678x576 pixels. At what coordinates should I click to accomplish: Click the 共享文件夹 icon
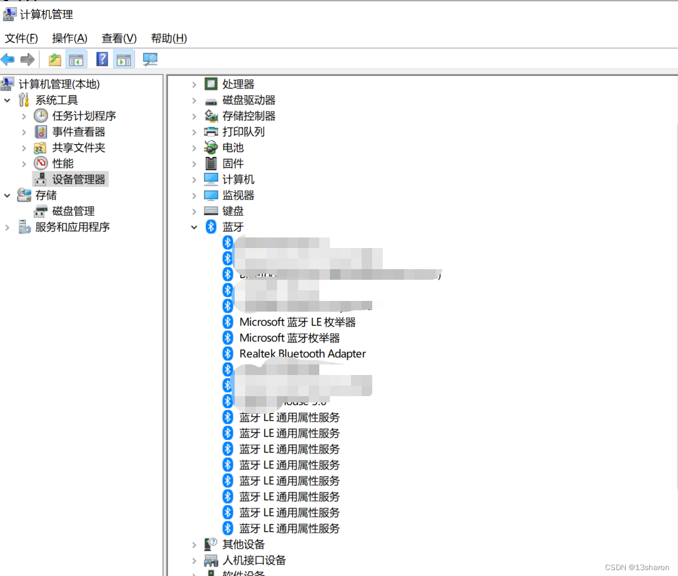40,148
